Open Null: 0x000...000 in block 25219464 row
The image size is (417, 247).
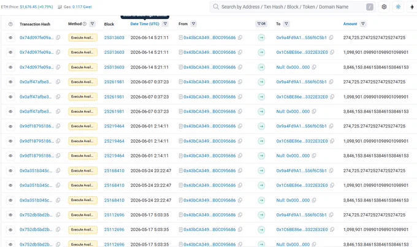click(293, 156)
